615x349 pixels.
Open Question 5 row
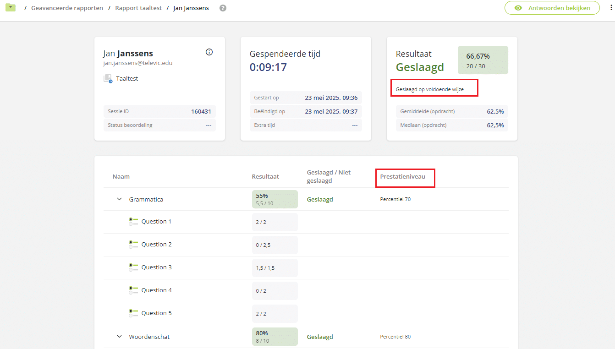click(x=306, y=313)
